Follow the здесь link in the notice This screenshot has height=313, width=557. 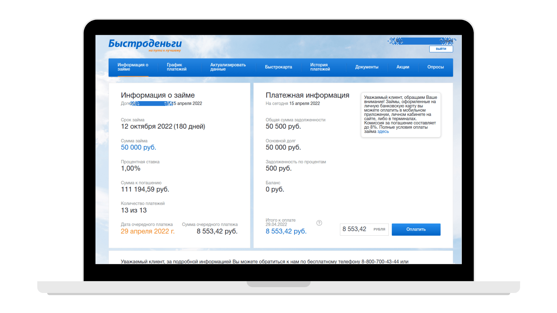pos(383,132)
